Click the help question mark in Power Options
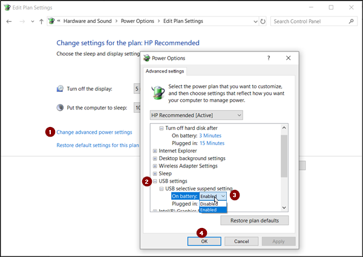 269,58
